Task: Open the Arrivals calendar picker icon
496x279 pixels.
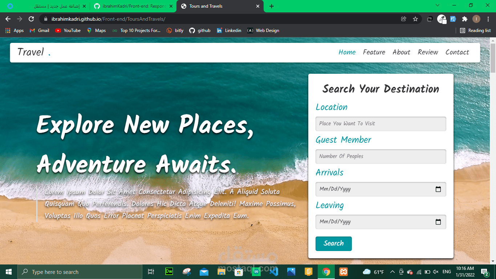Action: 438,189
